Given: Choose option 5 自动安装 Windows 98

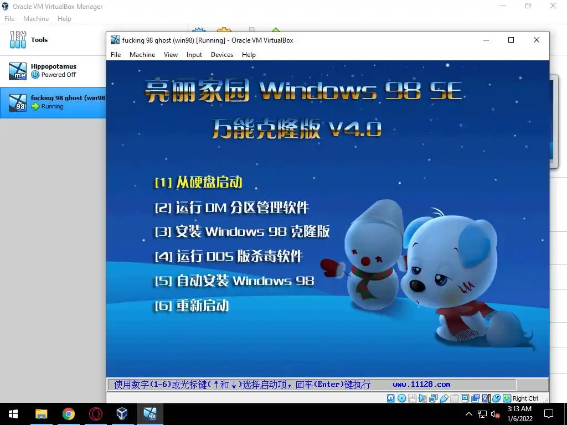Looking at the screenshot, I should [234, 281].
